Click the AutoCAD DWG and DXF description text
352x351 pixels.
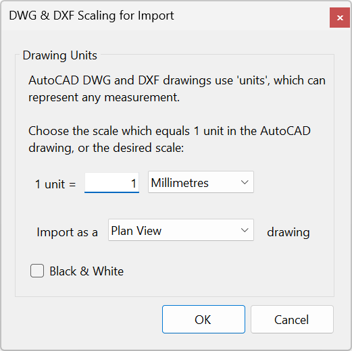click(x=177, y=89)
